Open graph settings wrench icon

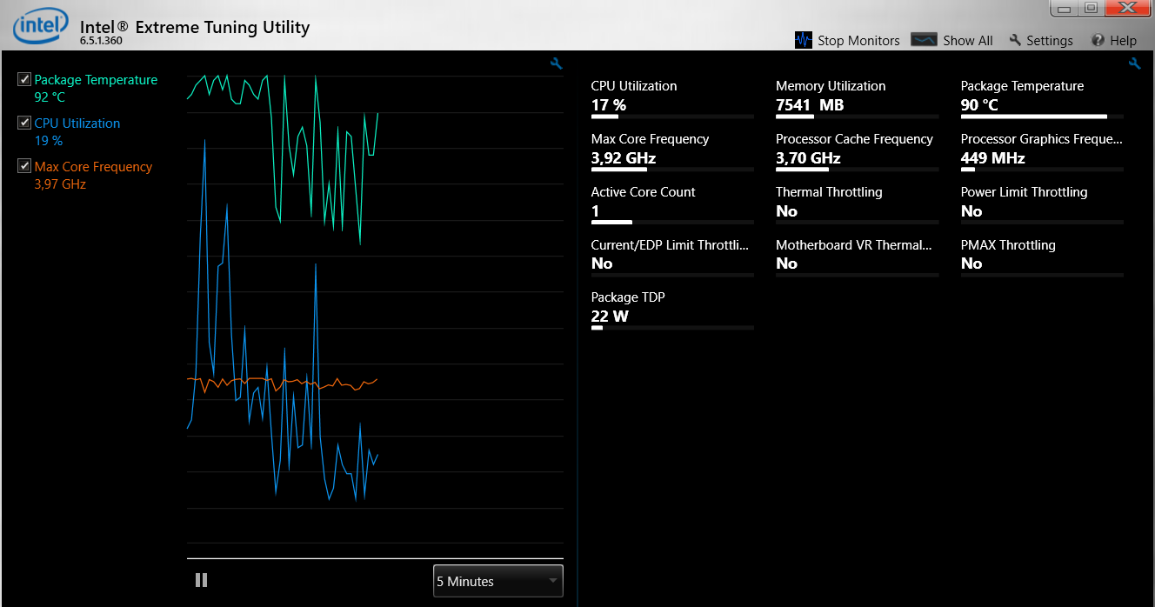tap(557, 63)
